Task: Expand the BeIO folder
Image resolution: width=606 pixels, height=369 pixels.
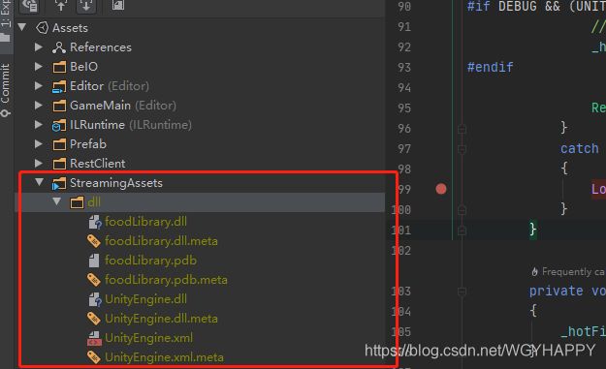Action: point(38,67)
